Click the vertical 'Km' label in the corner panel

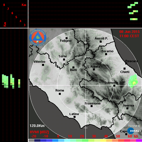coord(5,24)
